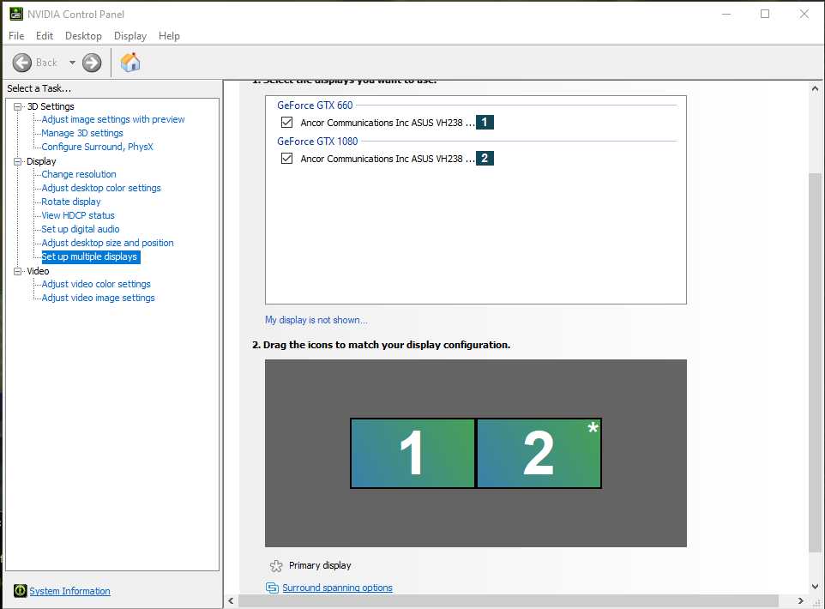Click the horizontal scroll left arrow
The height and width of the screenshot is (609, 825).
(x=231, y=600)
